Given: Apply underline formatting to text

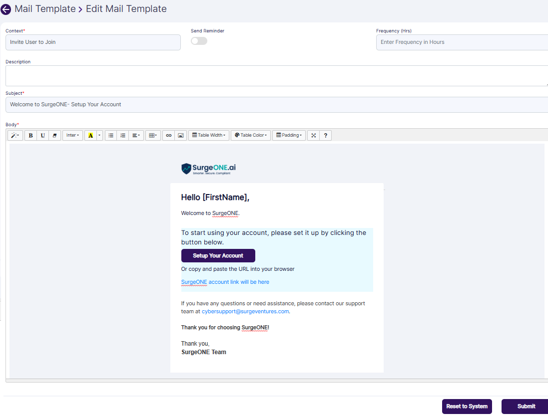Looking at the screenshot, I should (43, 135).
